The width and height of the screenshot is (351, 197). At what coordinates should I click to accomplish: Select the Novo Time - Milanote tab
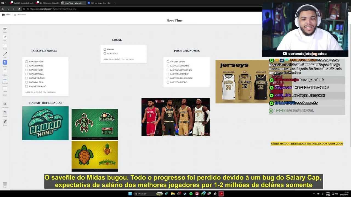click(x=73, y=3)
